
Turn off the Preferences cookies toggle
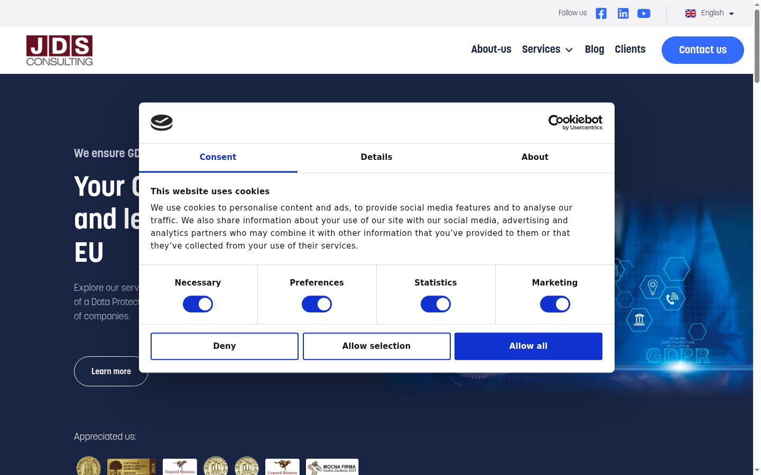pos(317,304)
